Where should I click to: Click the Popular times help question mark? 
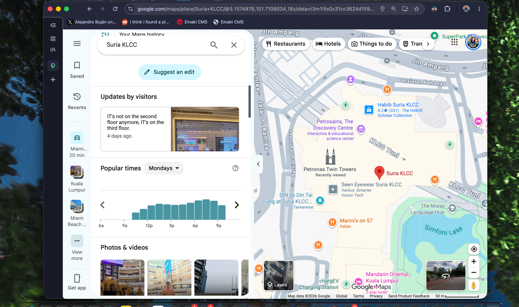point(235,168)
